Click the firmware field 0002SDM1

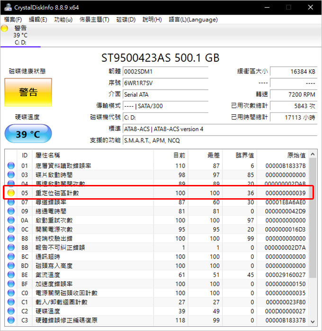[165, 71]
